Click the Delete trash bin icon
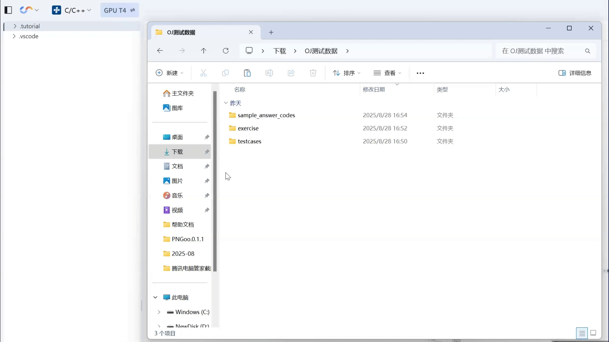The image size is (609, 342). [x=313, y=73]
